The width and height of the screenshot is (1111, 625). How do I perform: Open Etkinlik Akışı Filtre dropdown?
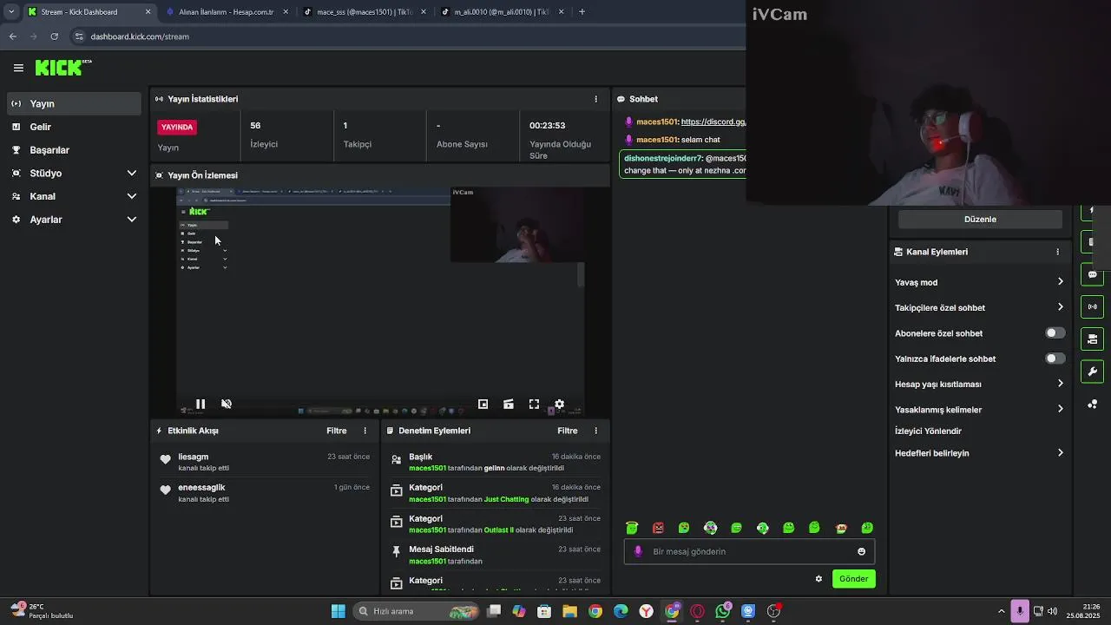(337, 431)
